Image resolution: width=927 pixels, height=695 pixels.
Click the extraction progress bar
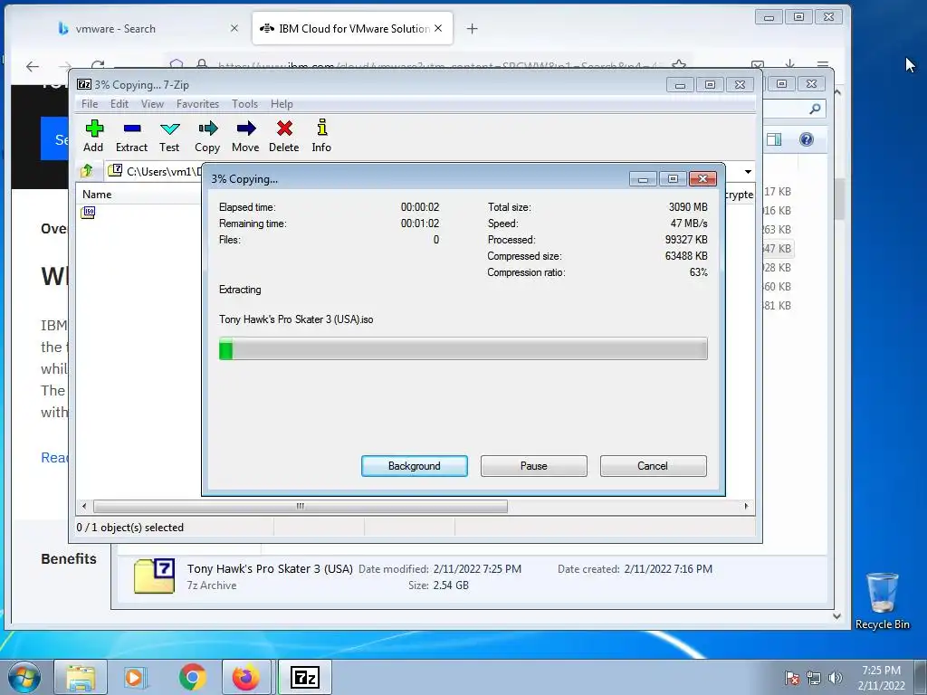pos(463,348)
